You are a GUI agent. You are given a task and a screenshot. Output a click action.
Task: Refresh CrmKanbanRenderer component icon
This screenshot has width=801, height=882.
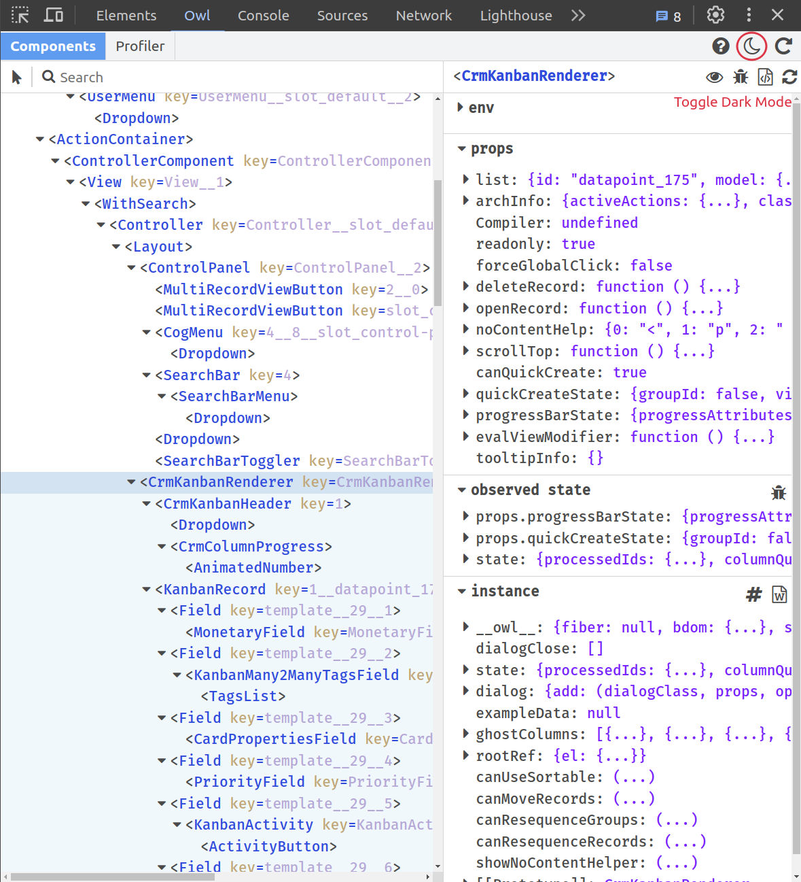(x=789, y=77)
